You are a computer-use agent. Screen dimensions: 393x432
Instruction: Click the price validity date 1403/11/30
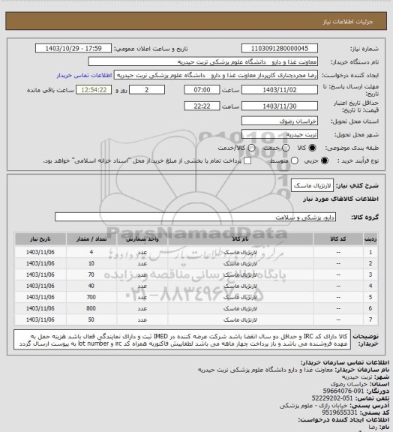pyautogui.click(x=280, y=106)
